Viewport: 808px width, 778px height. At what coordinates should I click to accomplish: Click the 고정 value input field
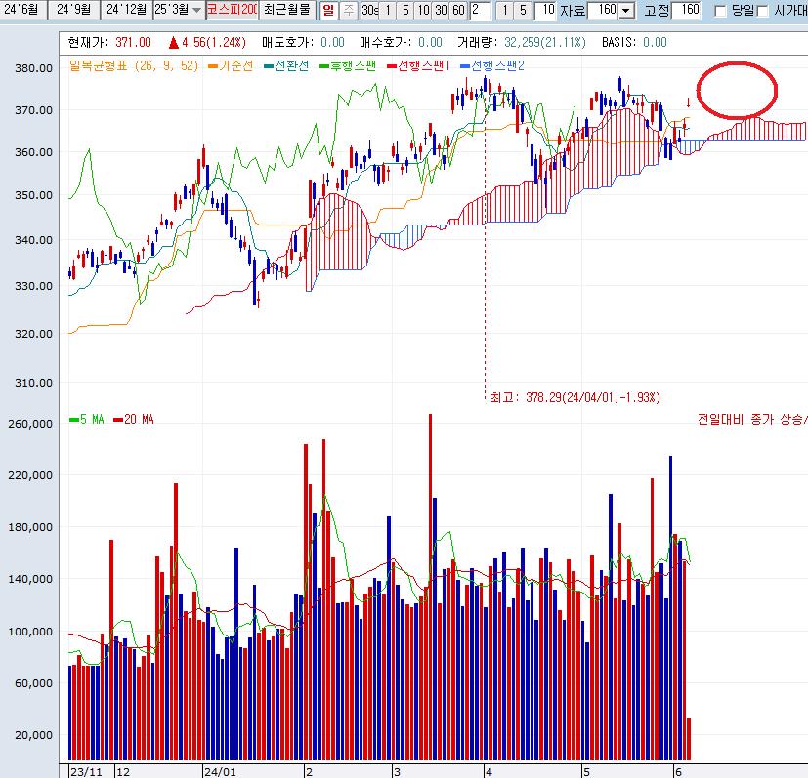(x=688, y=10)
